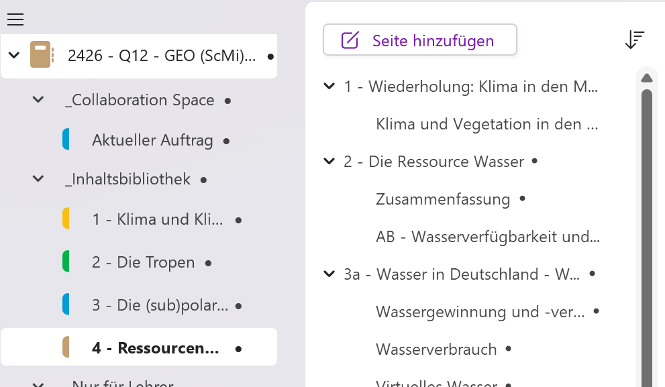Collapse the page group 1 - Wiederholung: Klima
Image resolution: width=665 pixels, height=387 pixels.
pyautogui.click(x=329, y=87)
